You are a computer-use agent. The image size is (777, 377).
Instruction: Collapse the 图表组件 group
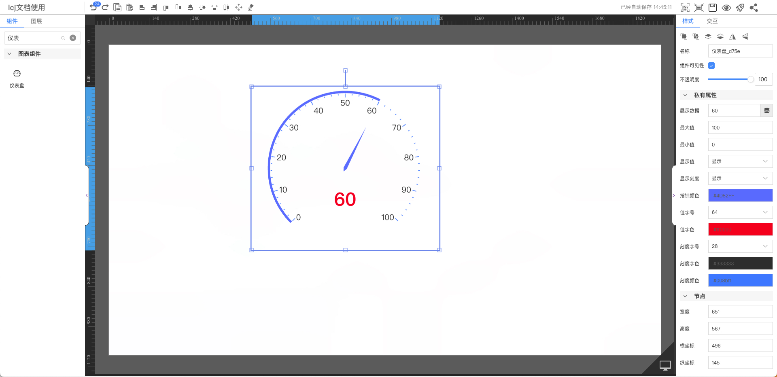(x=9, y=54)
